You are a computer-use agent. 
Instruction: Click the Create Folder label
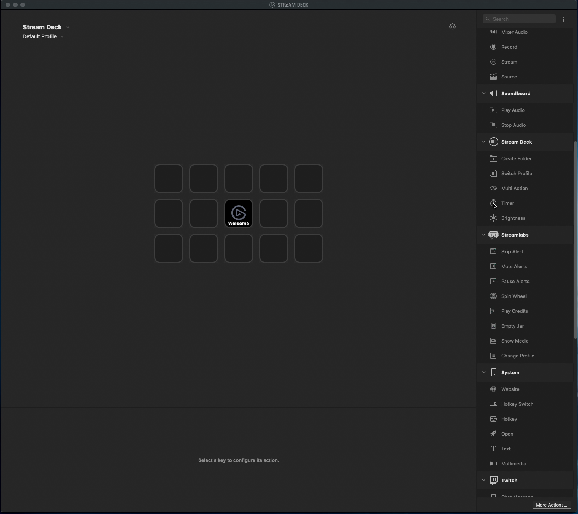tap(517, 158)
